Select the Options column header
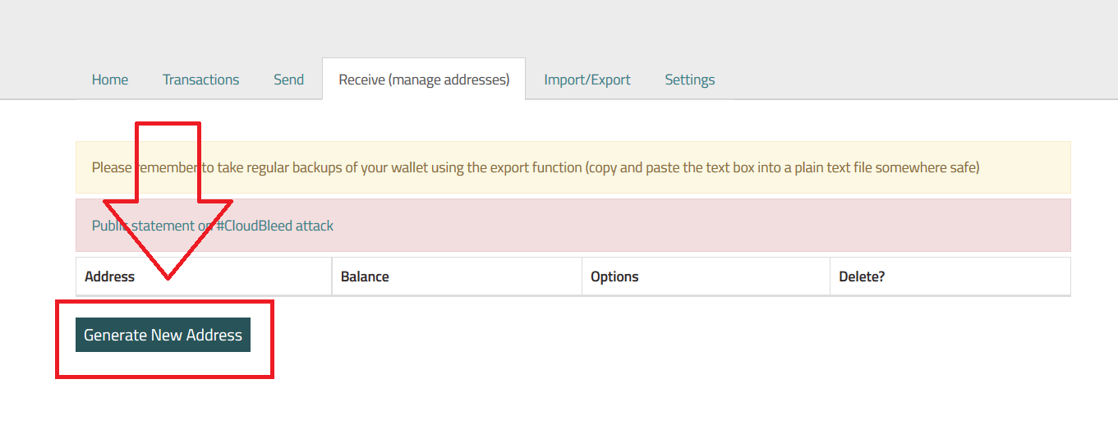 [x=614, y=276]
